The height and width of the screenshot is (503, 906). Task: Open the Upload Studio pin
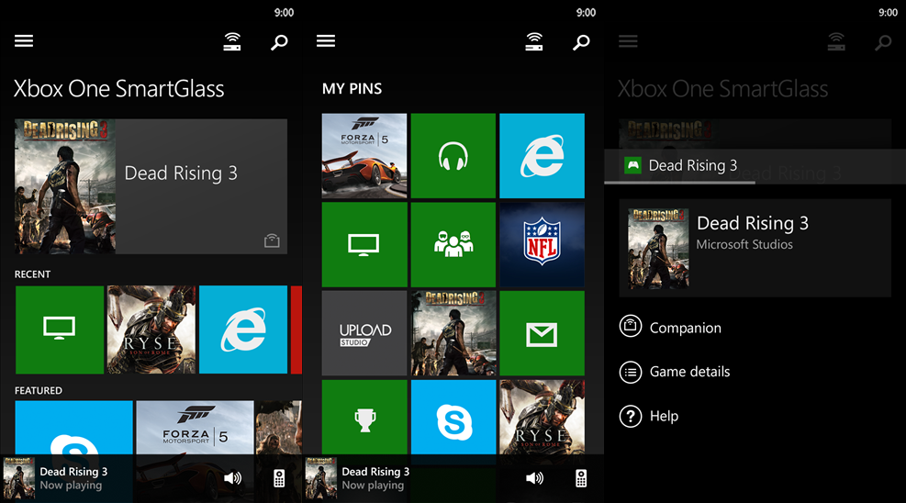364,333
